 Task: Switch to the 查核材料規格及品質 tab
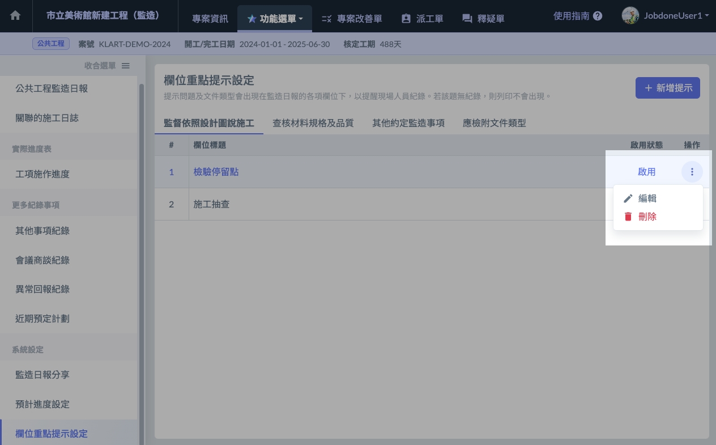pos(313,123)
